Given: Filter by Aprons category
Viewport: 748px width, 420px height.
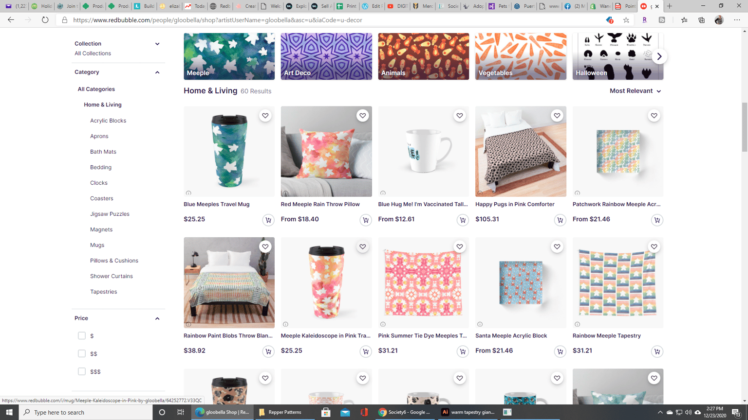Looking at the screenshot, I should (99, 136).
